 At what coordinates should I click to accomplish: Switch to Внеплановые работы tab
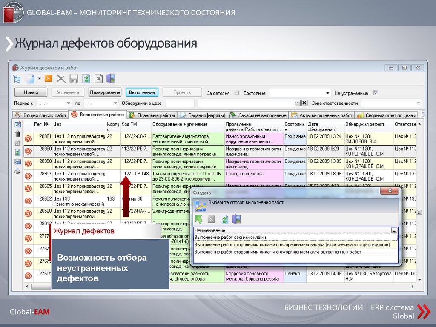click(x=98, y=114)
